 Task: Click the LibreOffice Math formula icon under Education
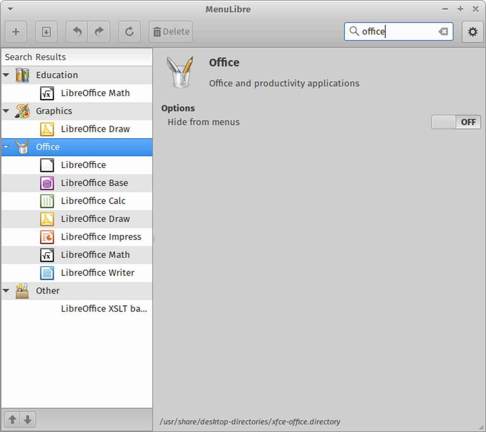pyautogui.click(x=47, y=93)
